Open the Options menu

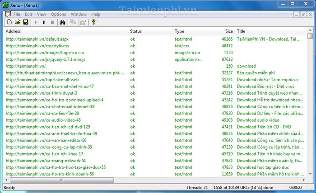[58, 14]
